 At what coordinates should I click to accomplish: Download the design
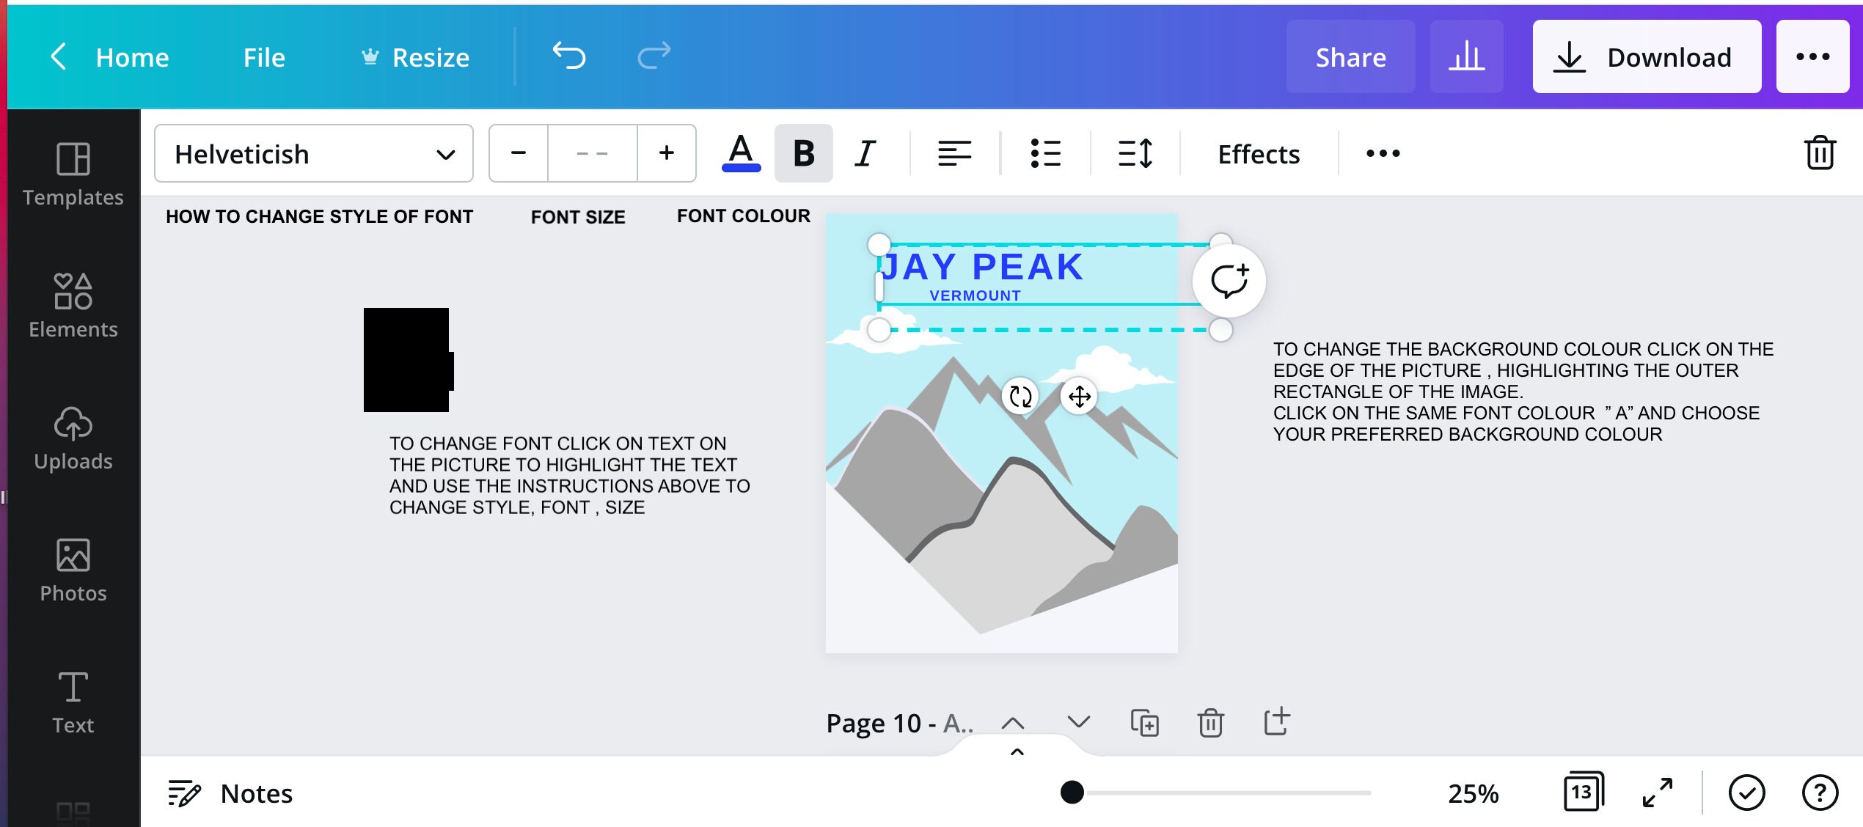pyautogui.click(x=1646, y=56)
